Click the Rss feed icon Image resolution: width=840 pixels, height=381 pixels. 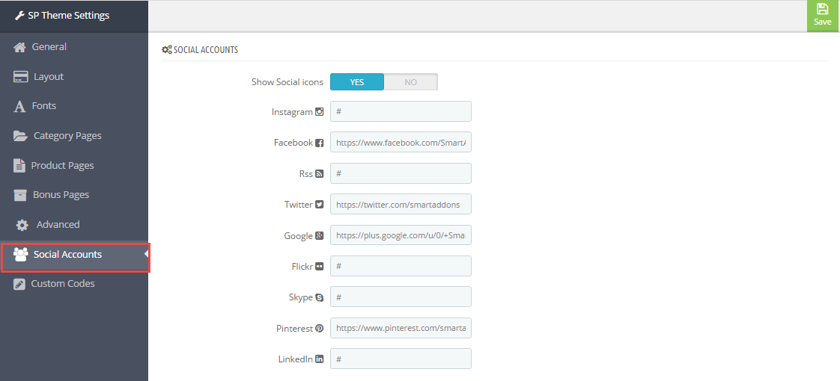tap(319, 174)
